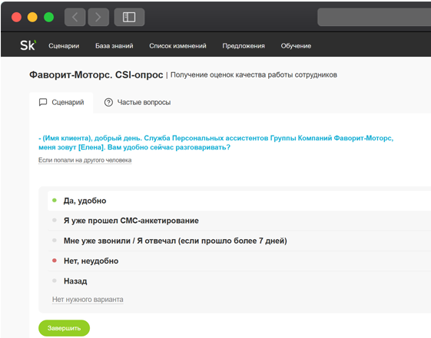
Task: Open "Нет нужного варианта" link
Action: [88, 300]
